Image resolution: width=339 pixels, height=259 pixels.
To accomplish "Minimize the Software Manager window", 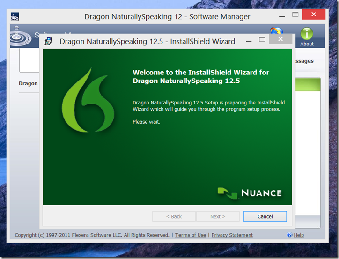I will coord(282,16).
